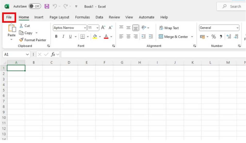Toggle Italic formatting
The width and height of the screenshot is (246, 143).
[63, 37]
